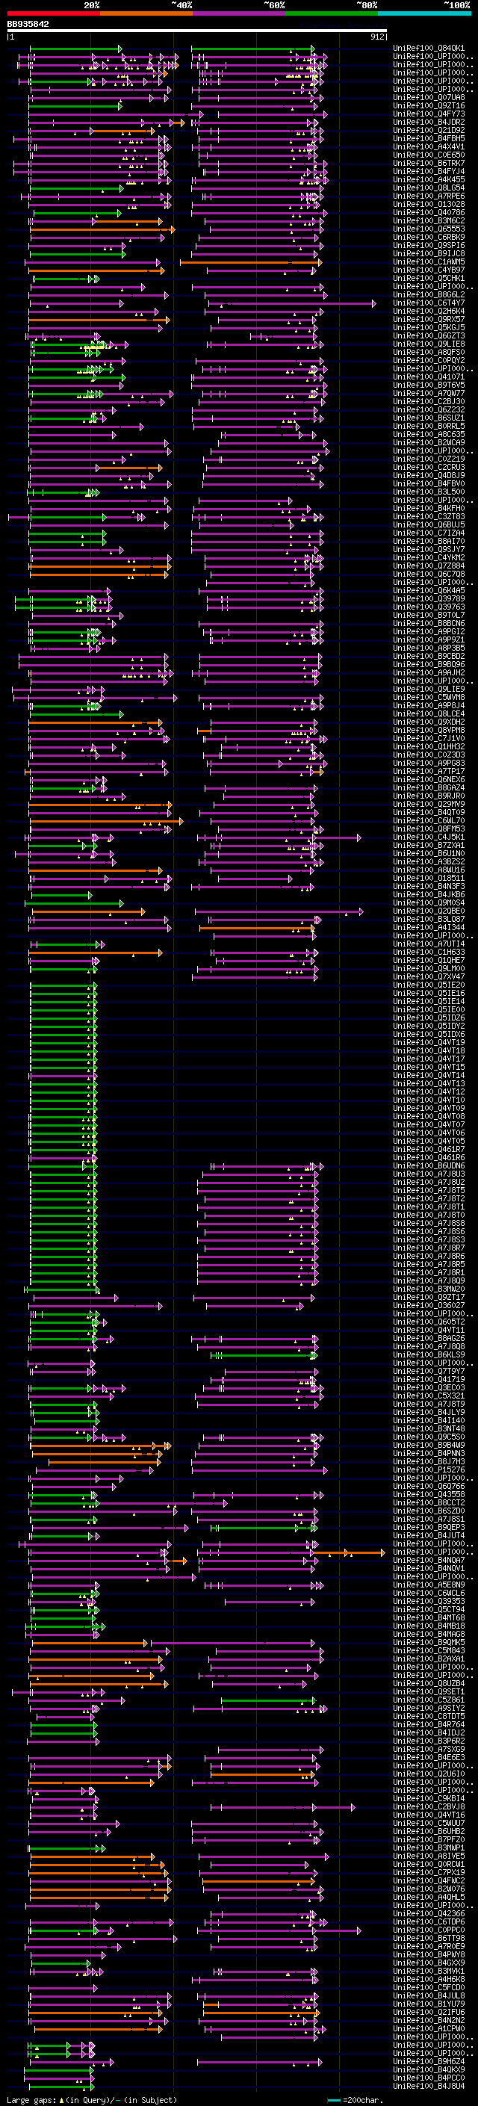Click the red 20% identity legend bar
Image resolution: width=478 pixels, height=2106 pixels.
tap(53, 13)
